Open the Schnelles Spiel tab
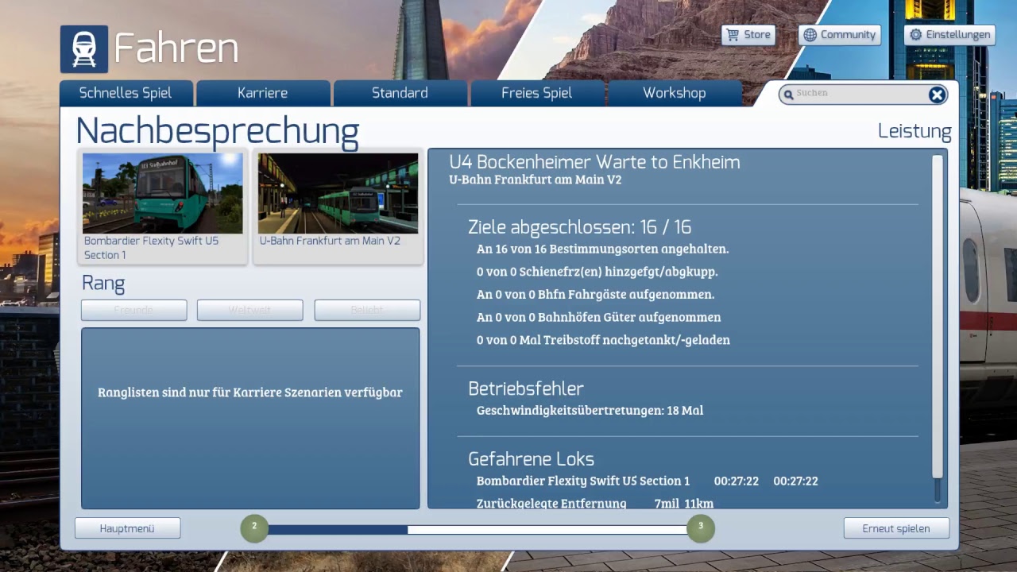1017x572 pixels. (x=126, y=93)
